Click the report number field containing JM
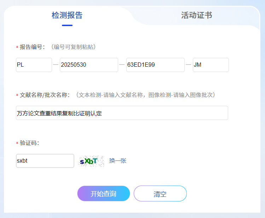Image resolution: width=265 pixels, height=218 pixels. [x=211, y=65]
